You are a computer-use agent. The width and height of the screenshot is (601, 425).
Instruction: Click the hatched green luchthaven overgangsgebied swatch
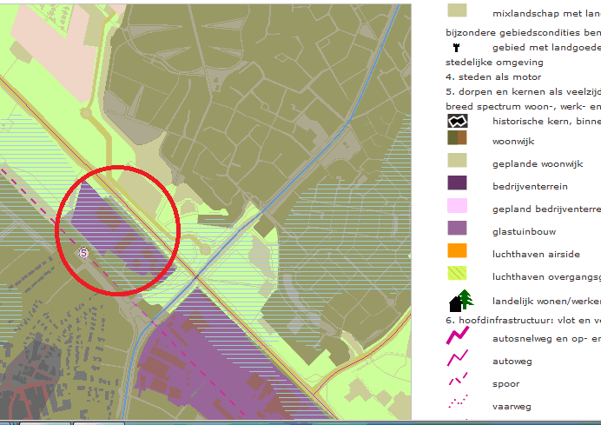coord(457,273)
